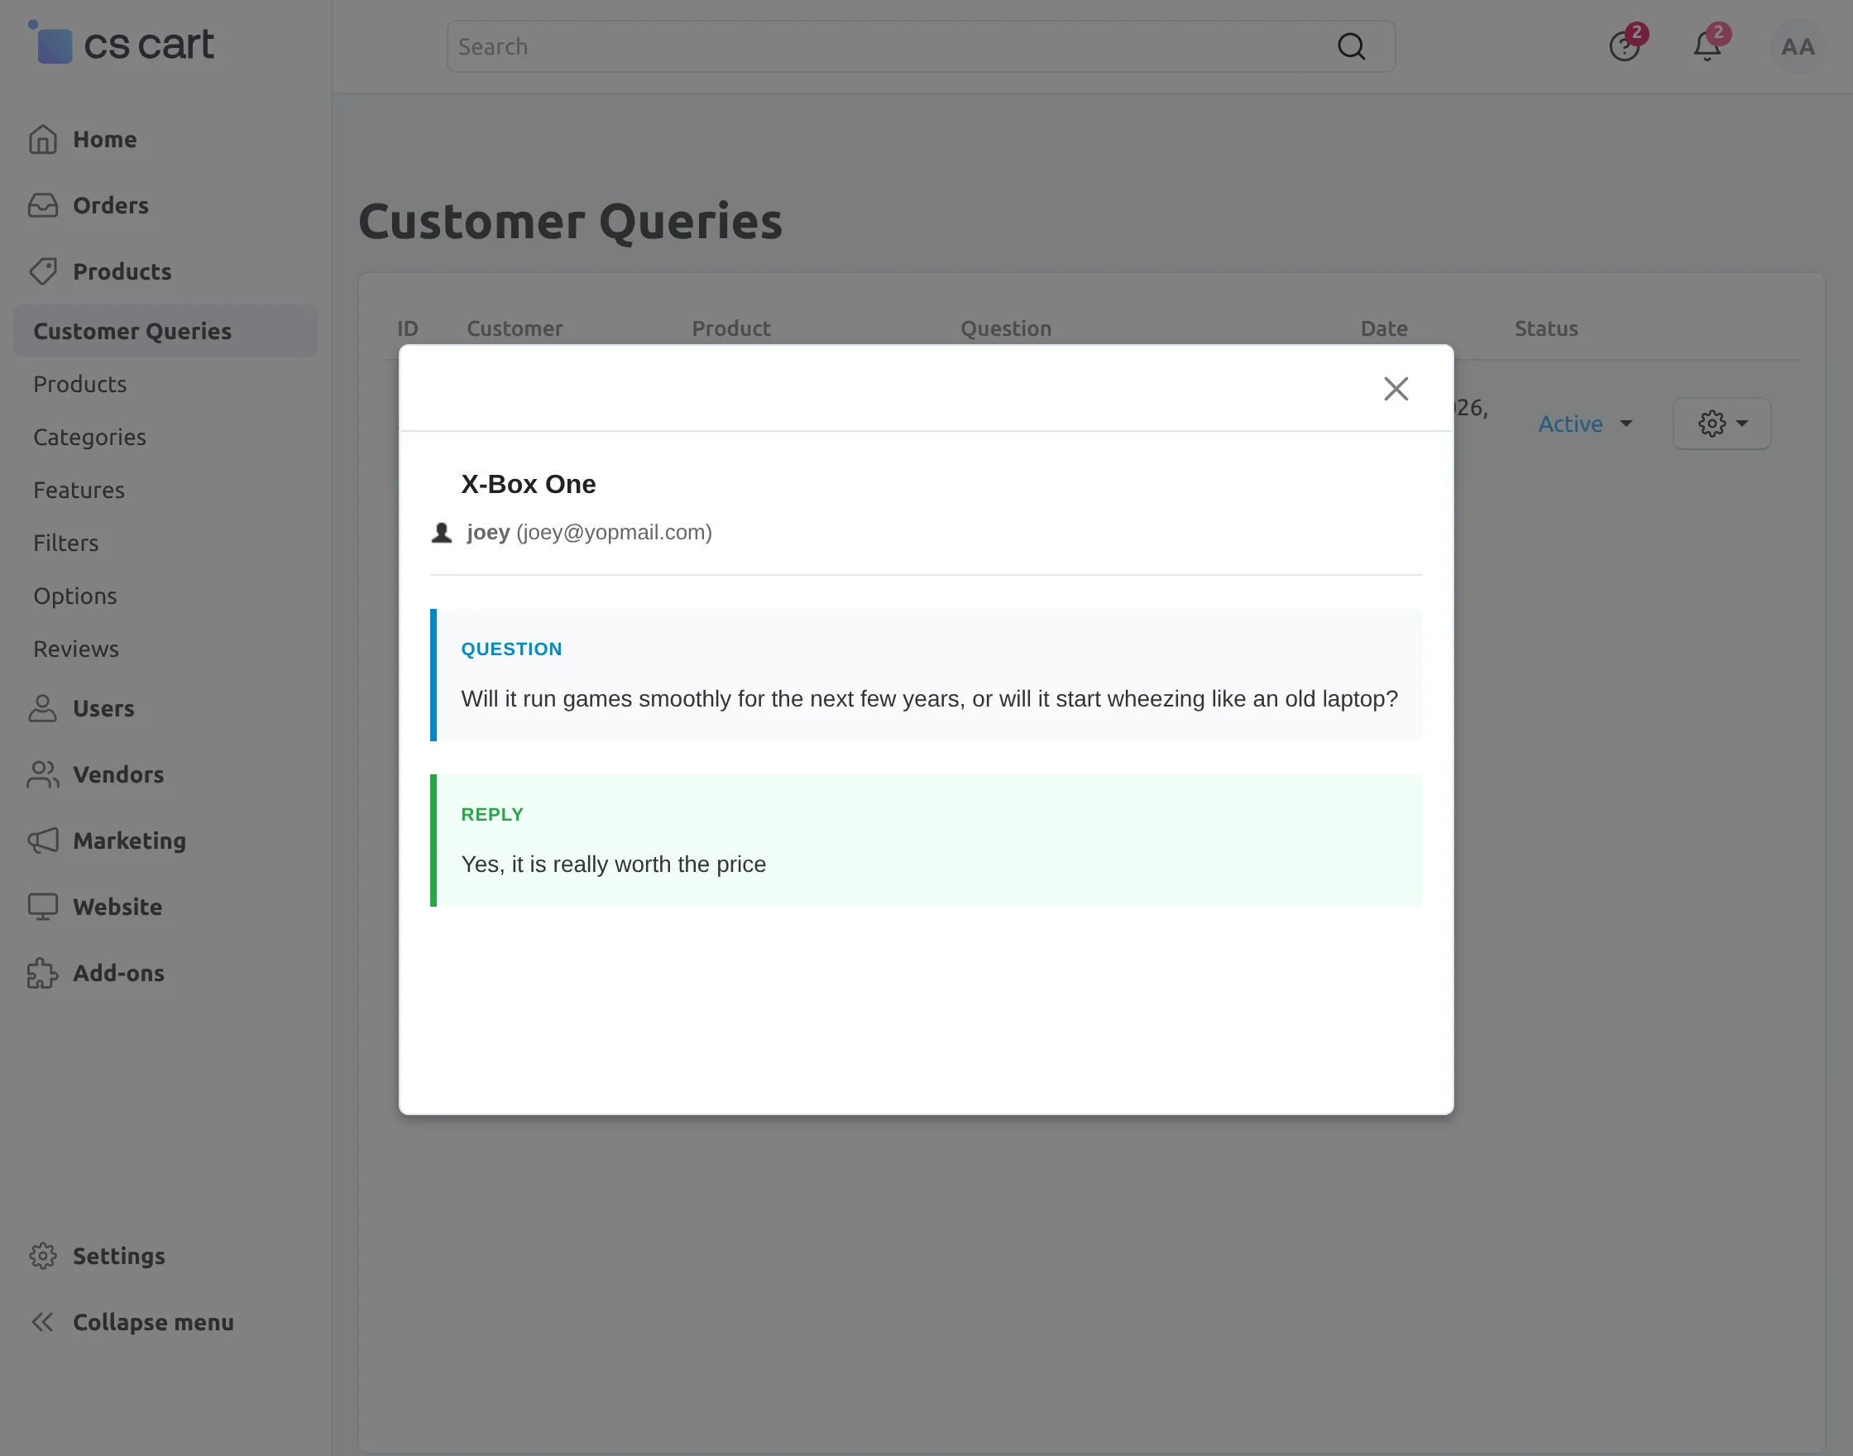
Task: Click the email (joey@yopmail.com)
Action: click(614, 533)
